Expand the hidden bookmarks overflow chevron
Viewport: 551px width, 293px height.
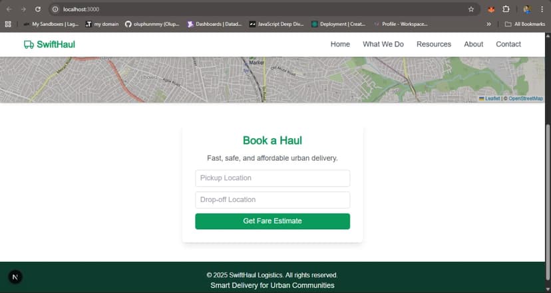pos(489,24)
